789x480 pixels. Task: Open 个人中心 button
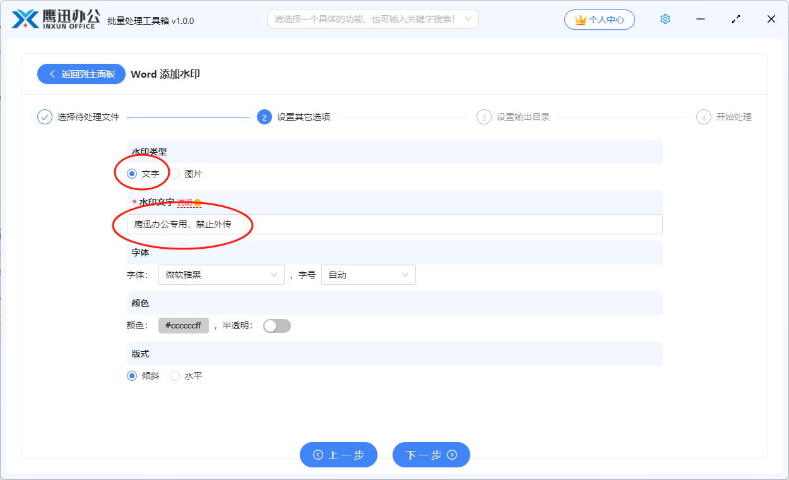tap(600, 20)
